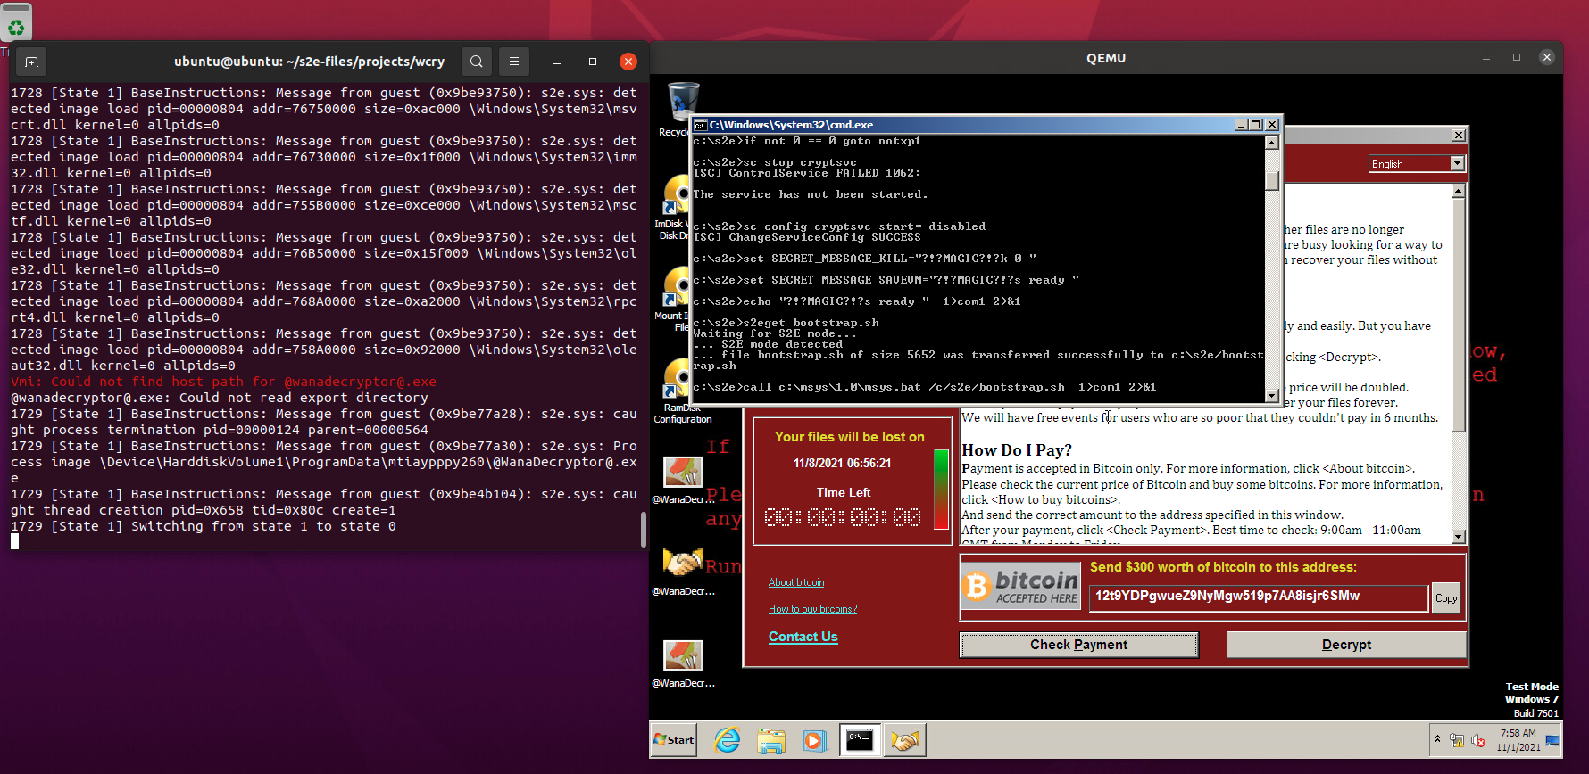The width and height of the screenshot is (1589, 774).
Task: Minimize the cmd.exe window
Action: (1242, 125)
